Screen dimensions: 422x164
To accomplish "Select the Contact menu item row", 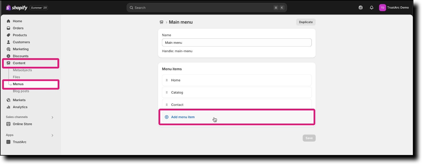I will (237, 105).
